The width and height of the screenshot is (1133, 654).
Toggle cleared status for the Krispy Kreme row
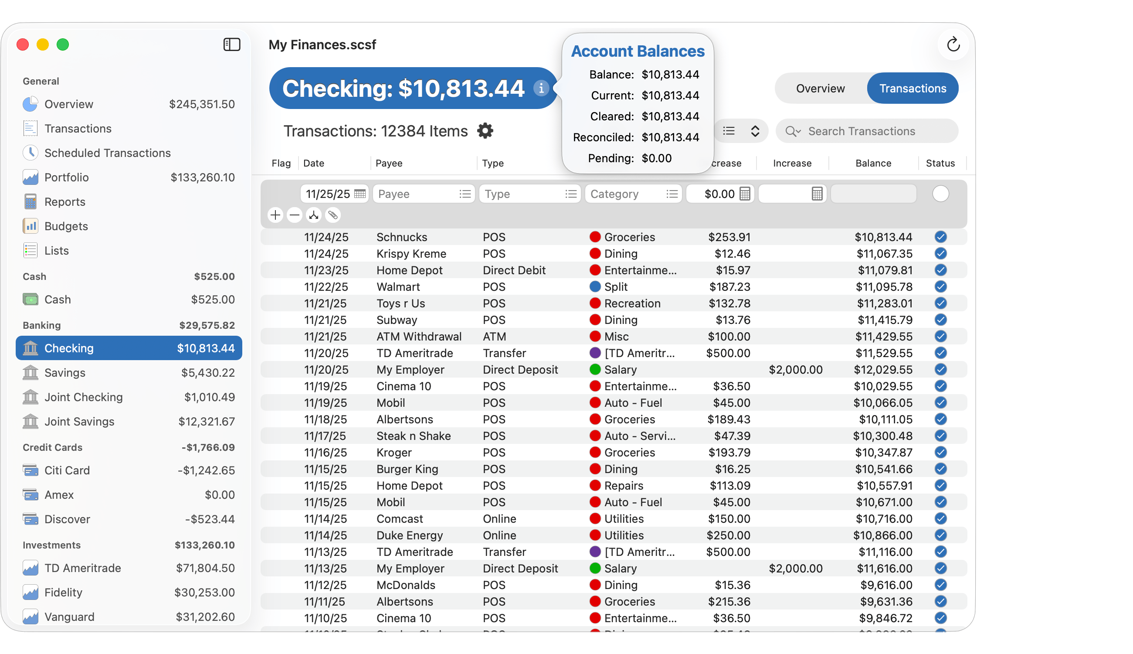[940, 253]
